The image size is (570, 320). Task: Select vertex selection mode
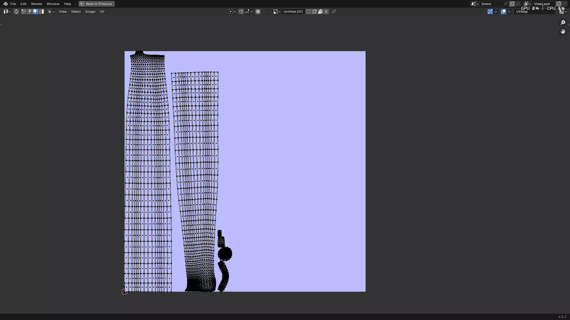(x=24, y=12)
